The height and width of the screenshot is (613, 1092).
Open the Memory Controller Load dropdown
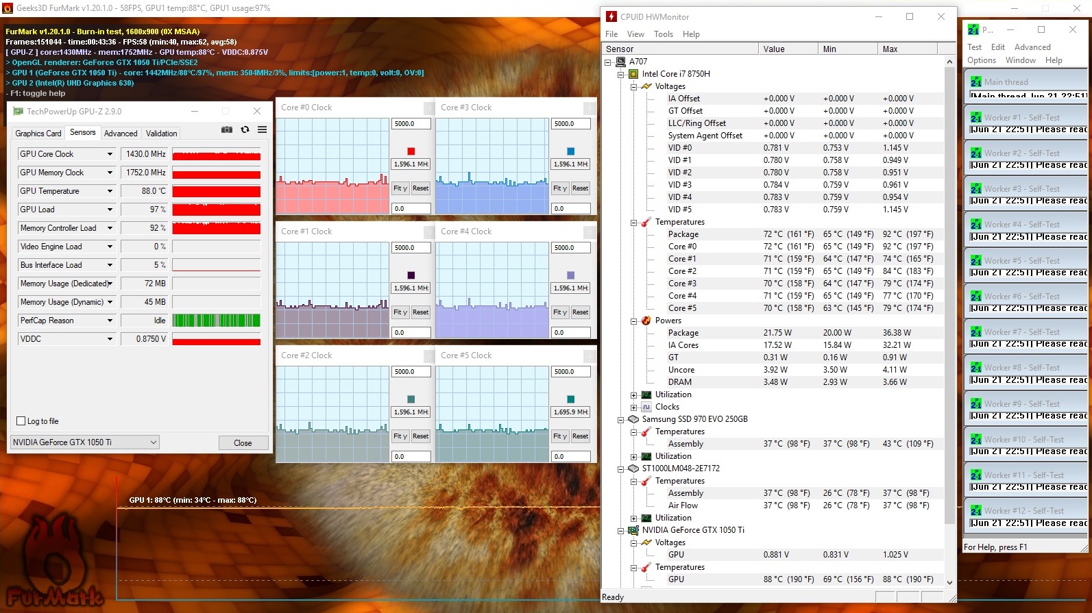coord(110,228)
